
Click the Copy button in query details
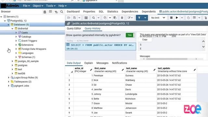(145, 40)
